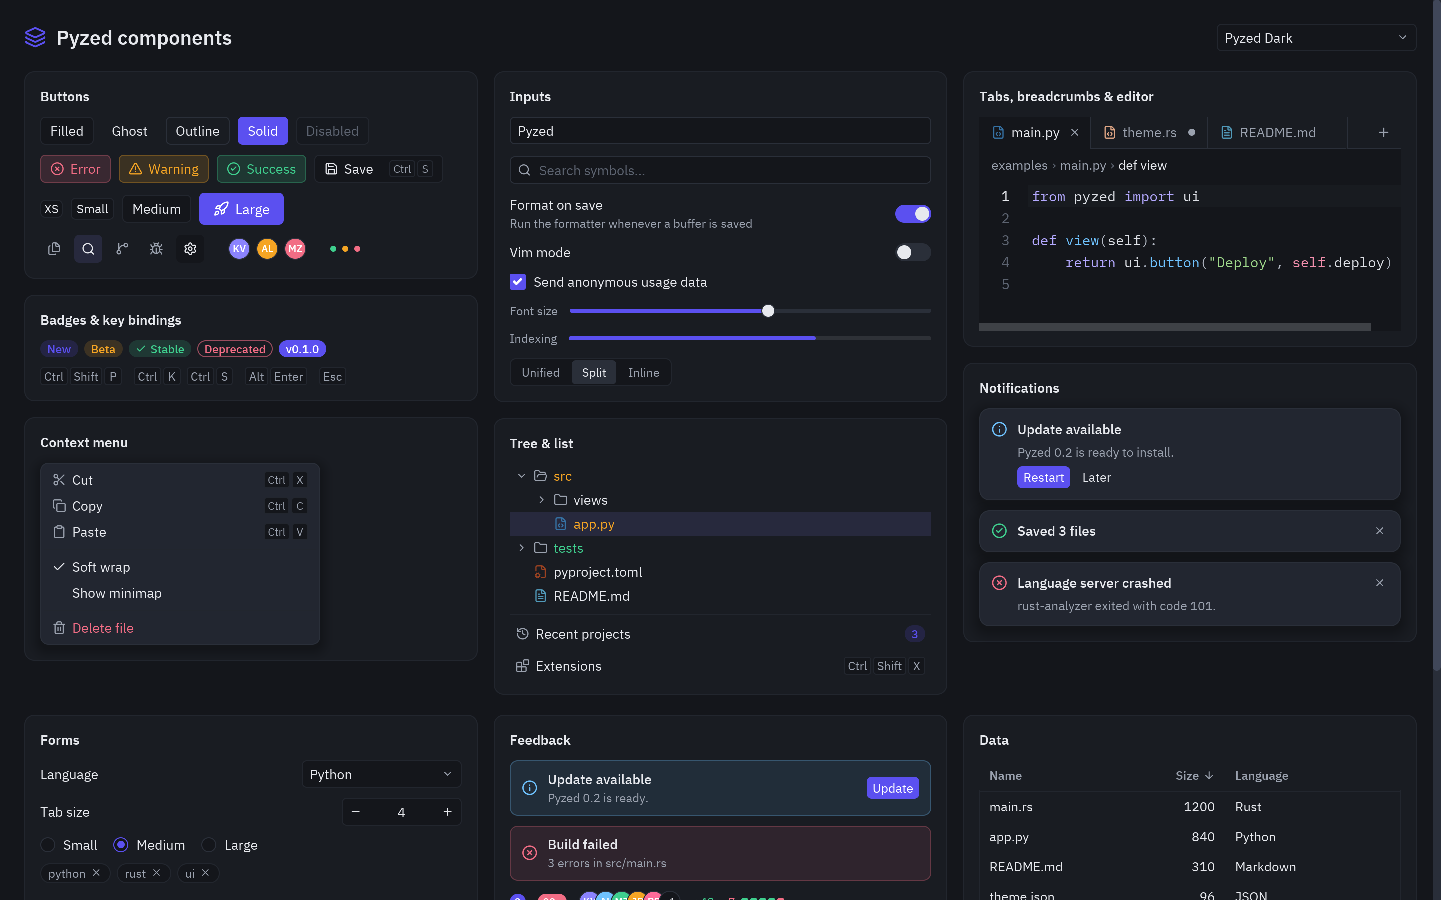Select the MZ avatar

click(x=295, y=249)
